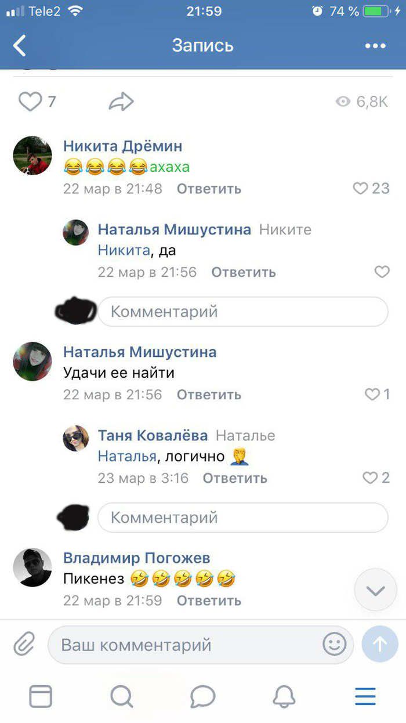The height and width of the screenshot is (723, 406).
Task: Like Никита Дрёмин's comment with 23 likes
Action: (x=361, y=188)
